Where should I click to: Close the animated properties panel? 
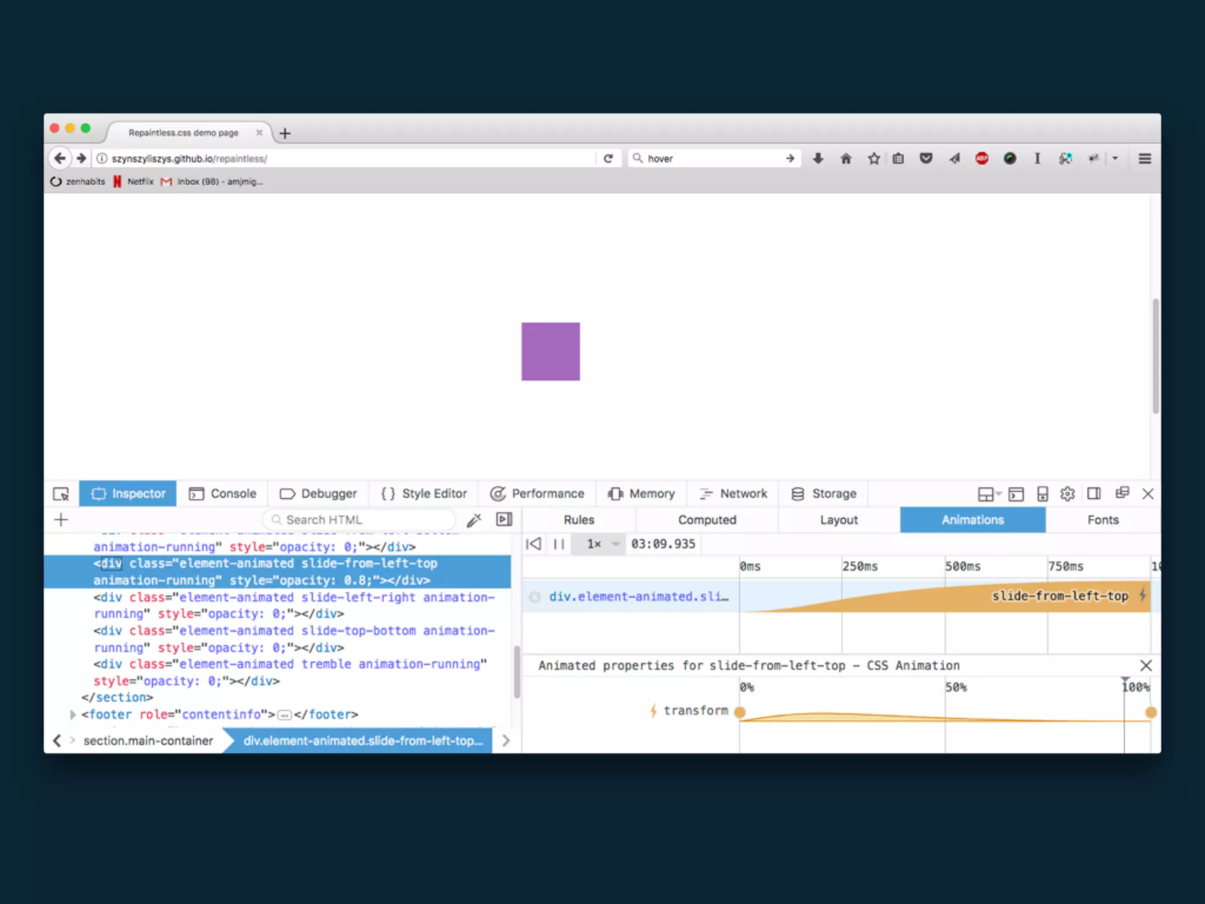pos(1145,666)
